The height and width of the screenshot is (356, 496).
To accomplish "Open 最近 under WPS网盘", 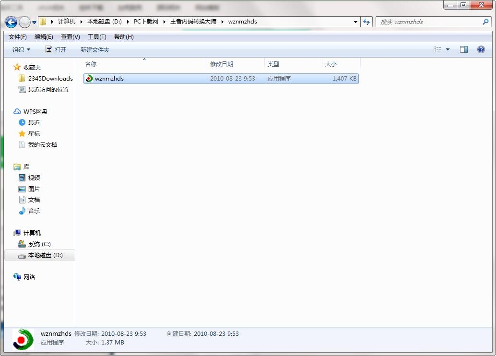I will point(34,122).
